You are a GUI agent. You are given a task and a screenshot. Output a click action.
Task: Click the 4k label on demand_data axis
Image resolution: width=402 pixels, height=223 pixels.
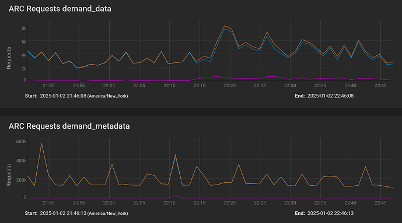(24, 55)
